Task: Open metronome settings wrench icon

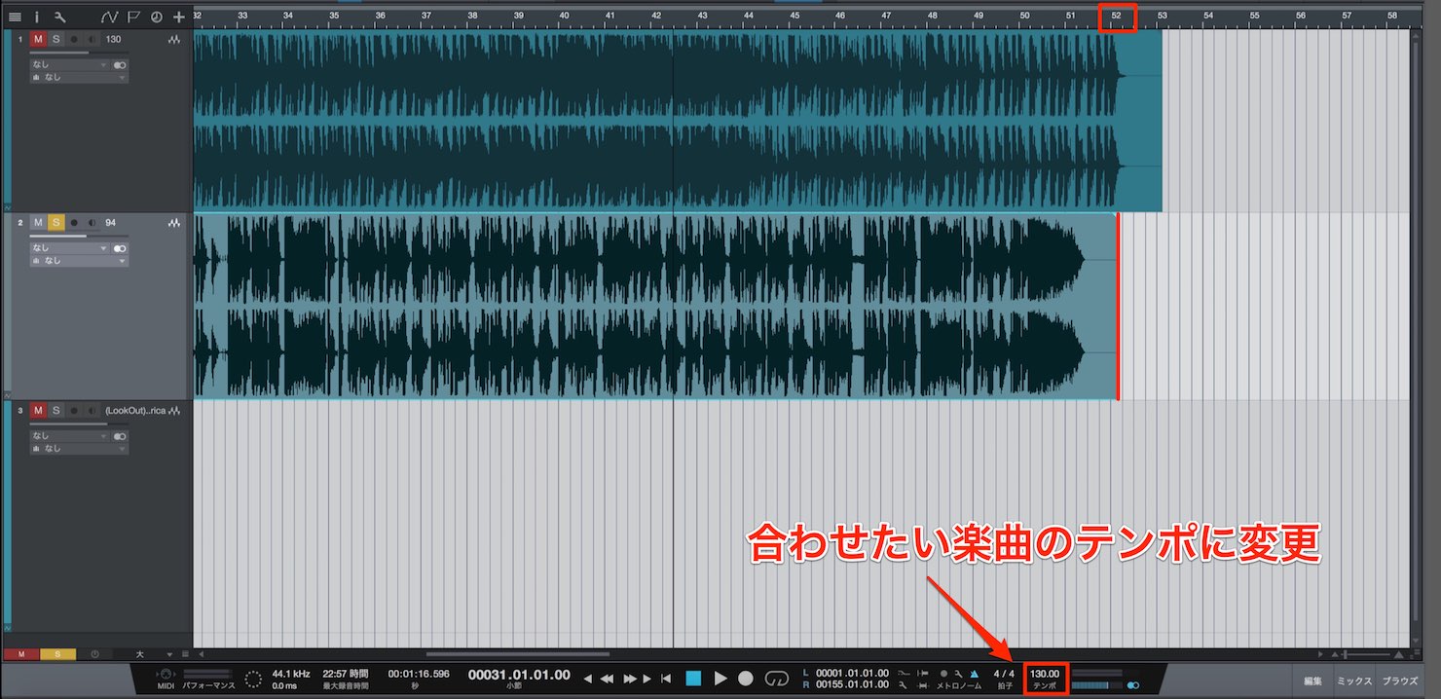Action: (959, 674)
